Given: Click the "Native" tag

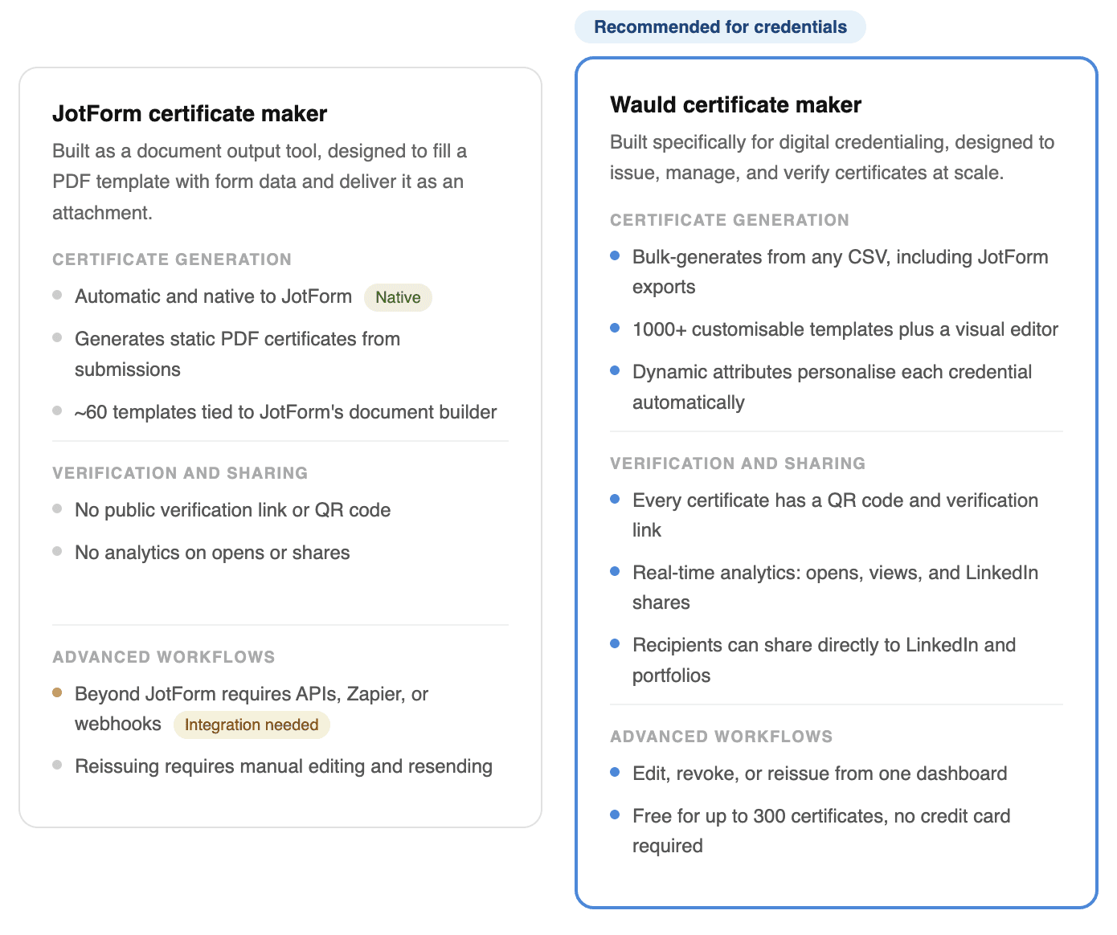Looking at the screenshot, I should [x=398, y=297].
